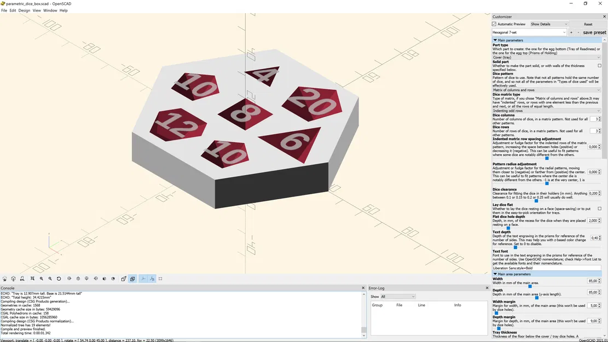608x342 pixels.
Task: Toggle the Show Axes icon
Action: tap(143, 279)
